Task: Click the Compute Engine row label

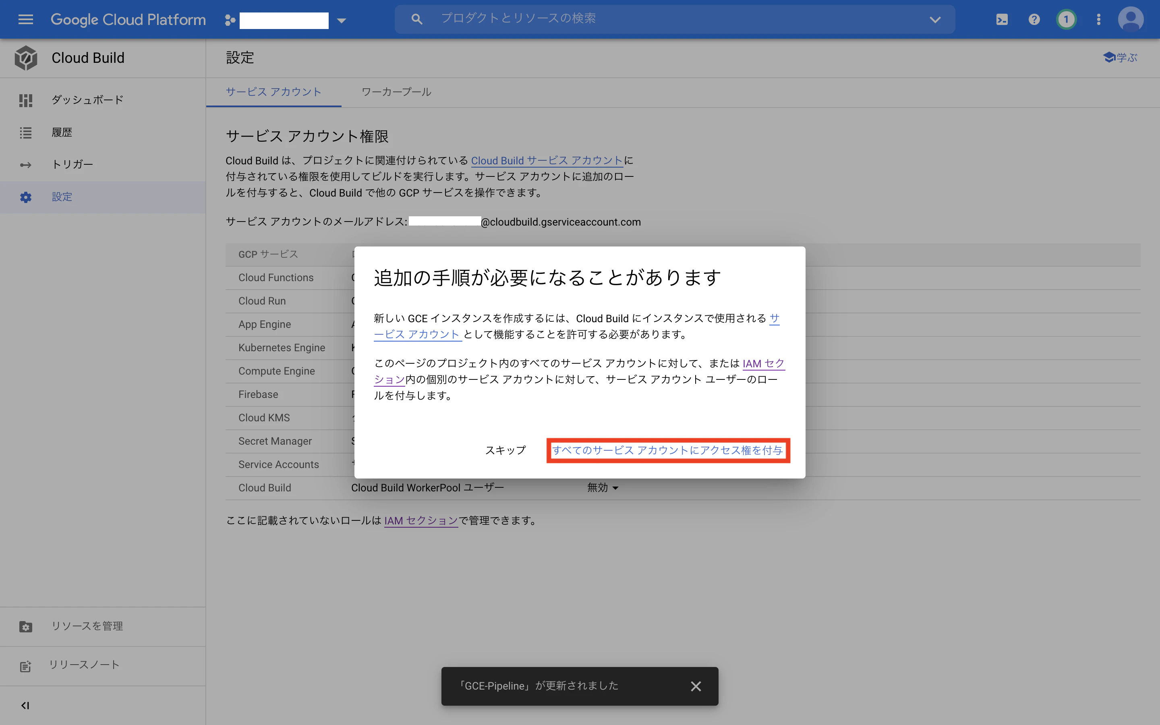Action: (277, 371)
